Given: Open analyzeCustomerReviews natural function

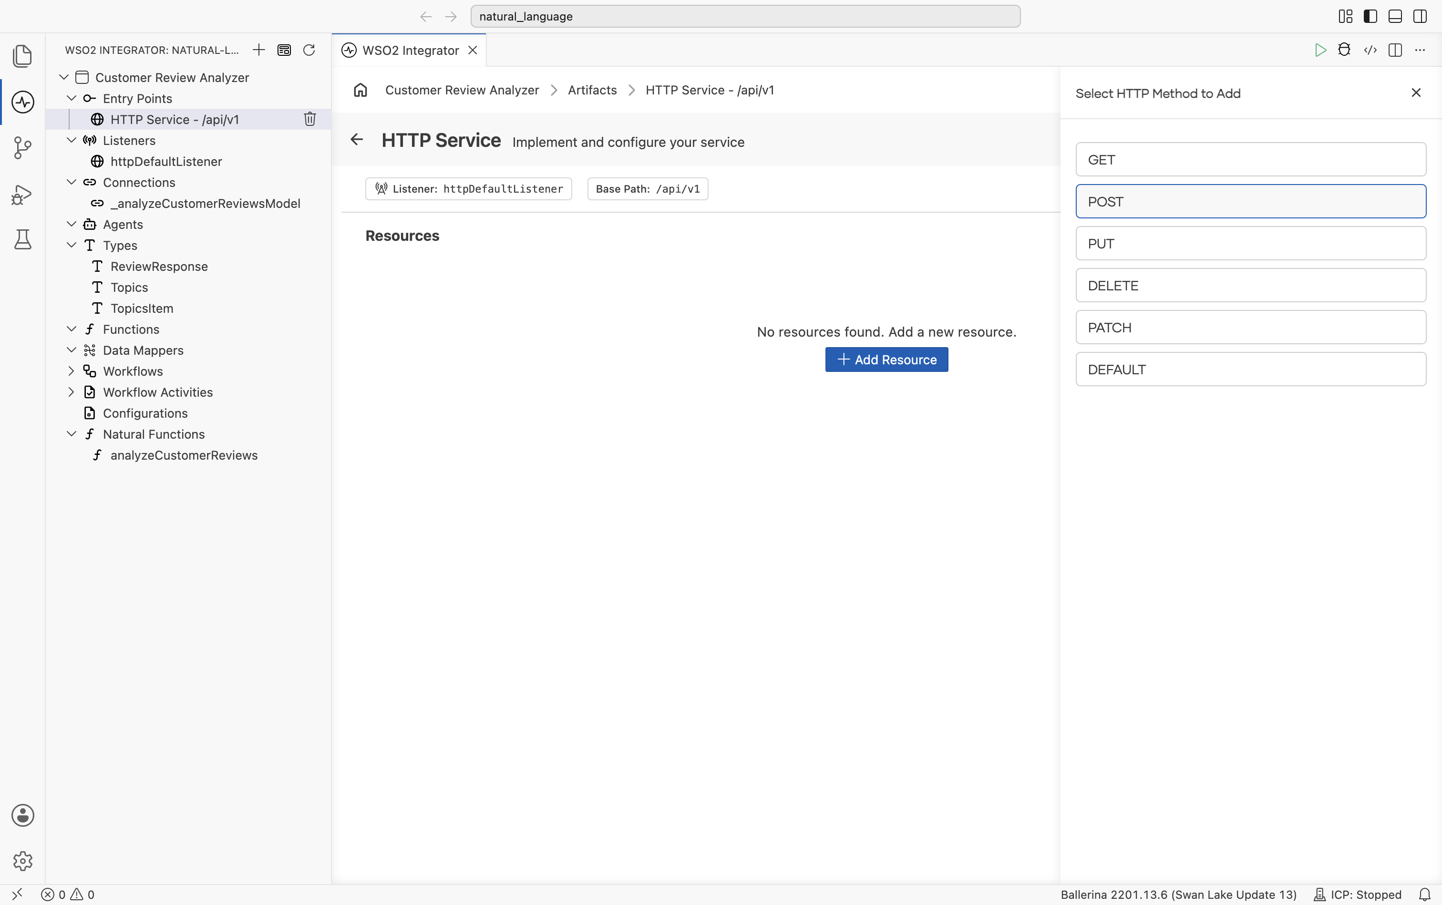Looking at the screenshot, I should pyautogui.click(x=184, y=455).
